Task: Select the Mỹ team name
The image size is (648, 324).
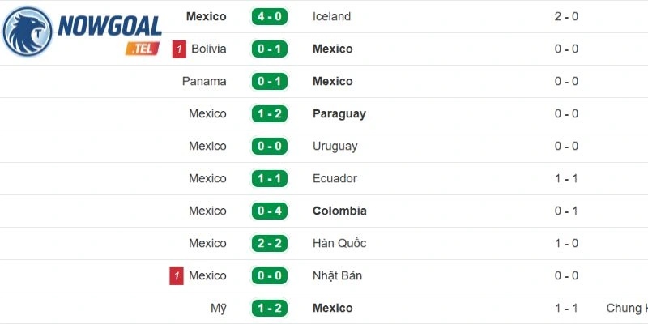Action: (218, 309)
